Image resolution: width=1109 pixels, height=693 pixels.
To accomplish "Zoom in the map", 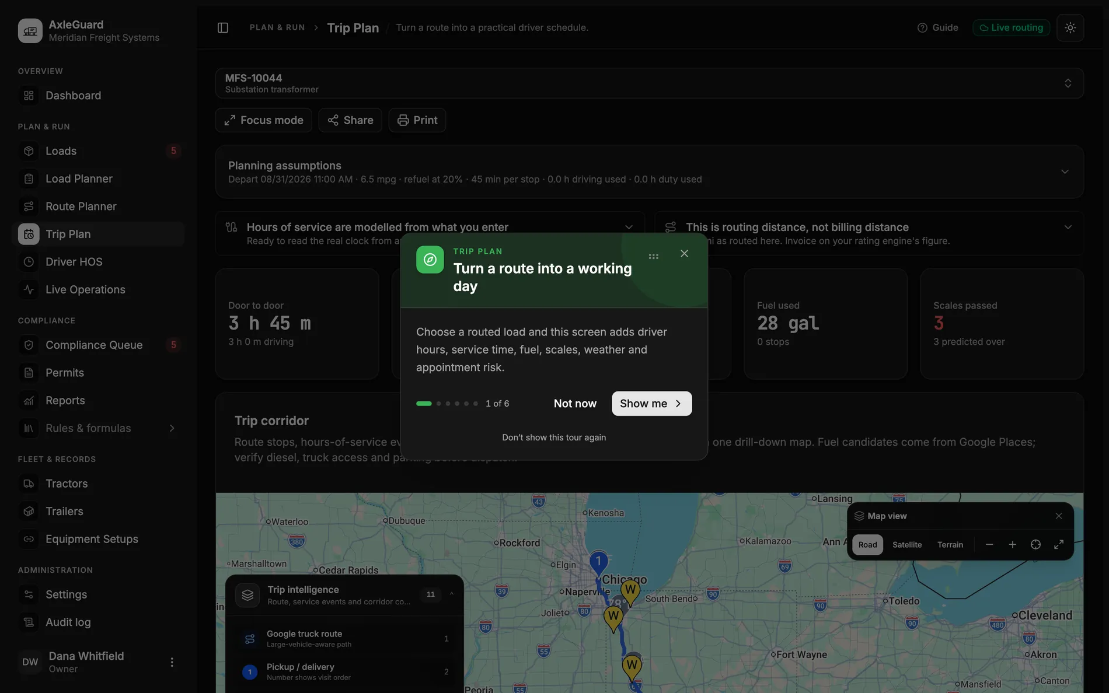I will tap(1012, 545).
